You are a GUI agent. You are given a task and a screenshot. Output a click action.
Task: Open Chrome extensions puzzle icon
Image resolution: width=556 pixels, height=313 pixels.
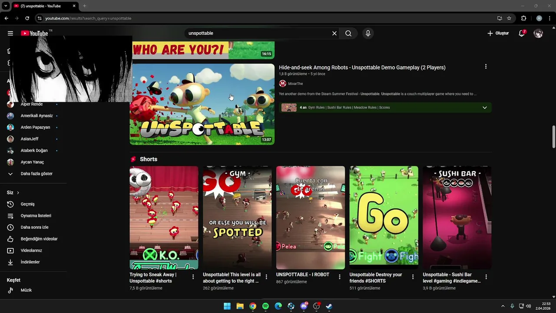coord(523,18)
